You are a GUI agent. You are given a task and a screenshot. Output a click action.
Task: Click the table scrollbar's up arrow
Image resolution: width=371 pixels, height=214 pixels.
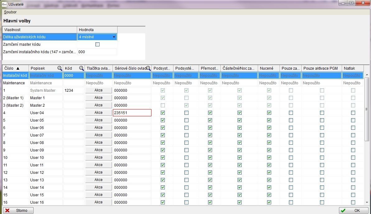(x=367, y=75)
